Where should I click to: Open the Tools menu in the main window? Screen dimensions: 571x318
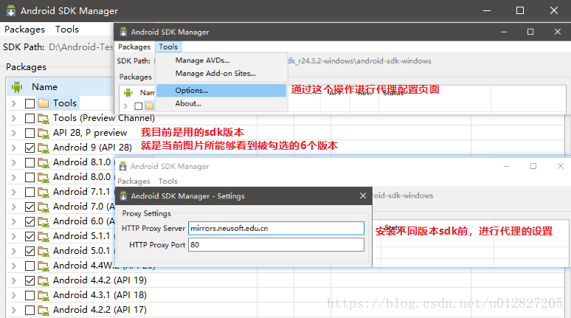(x=67, y=29)
